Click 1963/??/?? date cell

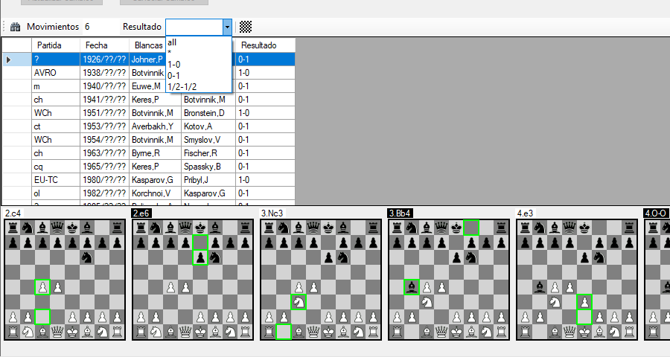click(x=104, y=153)
